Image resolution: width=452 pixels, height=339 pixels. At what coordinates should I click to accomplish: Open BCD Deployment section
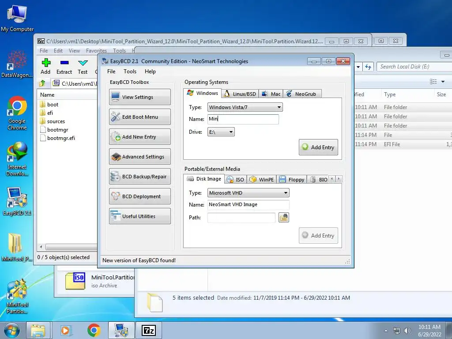point(140,196)
